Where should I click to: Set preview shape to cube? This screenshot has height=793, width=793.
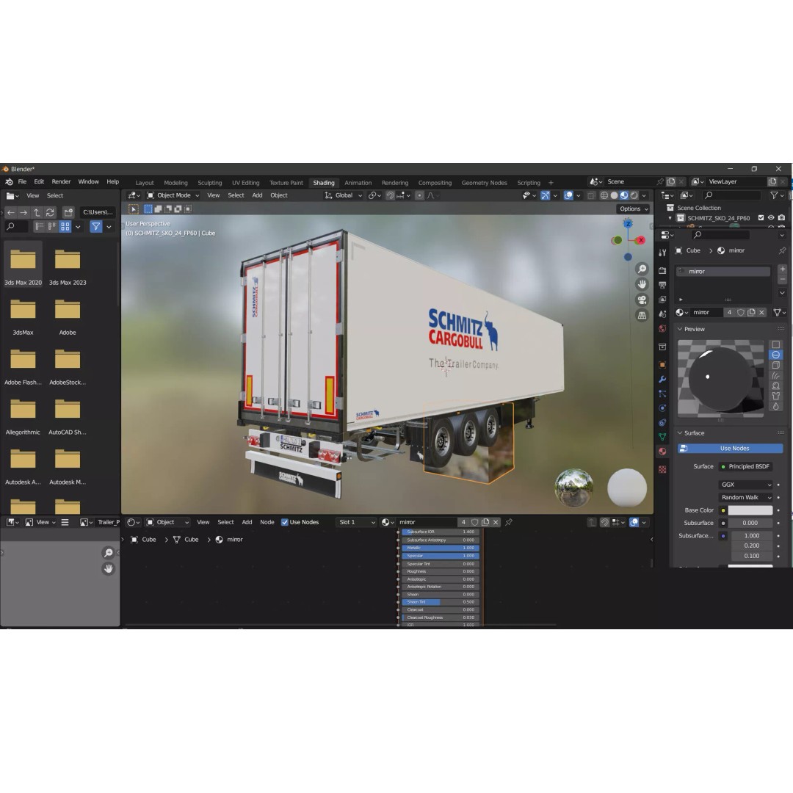(776, 365)
